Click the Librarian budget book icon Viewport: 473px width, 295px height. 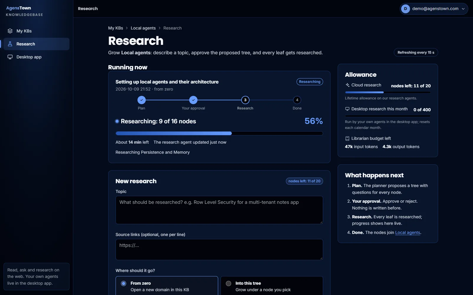347,138
